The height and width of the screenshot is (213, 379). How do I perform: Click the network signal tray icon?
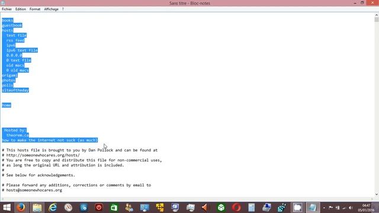click(x=344, y=208)
